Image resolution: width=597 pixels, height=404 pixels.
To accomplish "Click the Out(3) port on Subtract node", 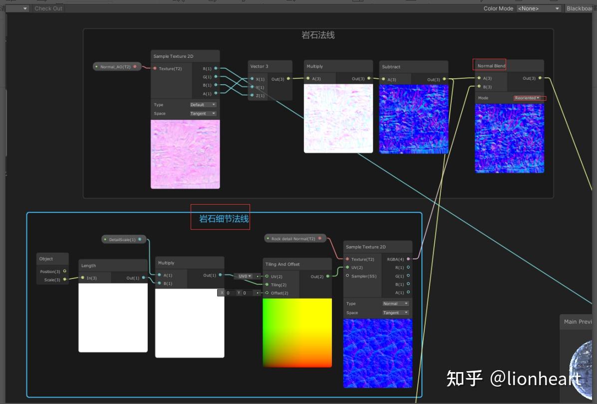I will point(444,79).
